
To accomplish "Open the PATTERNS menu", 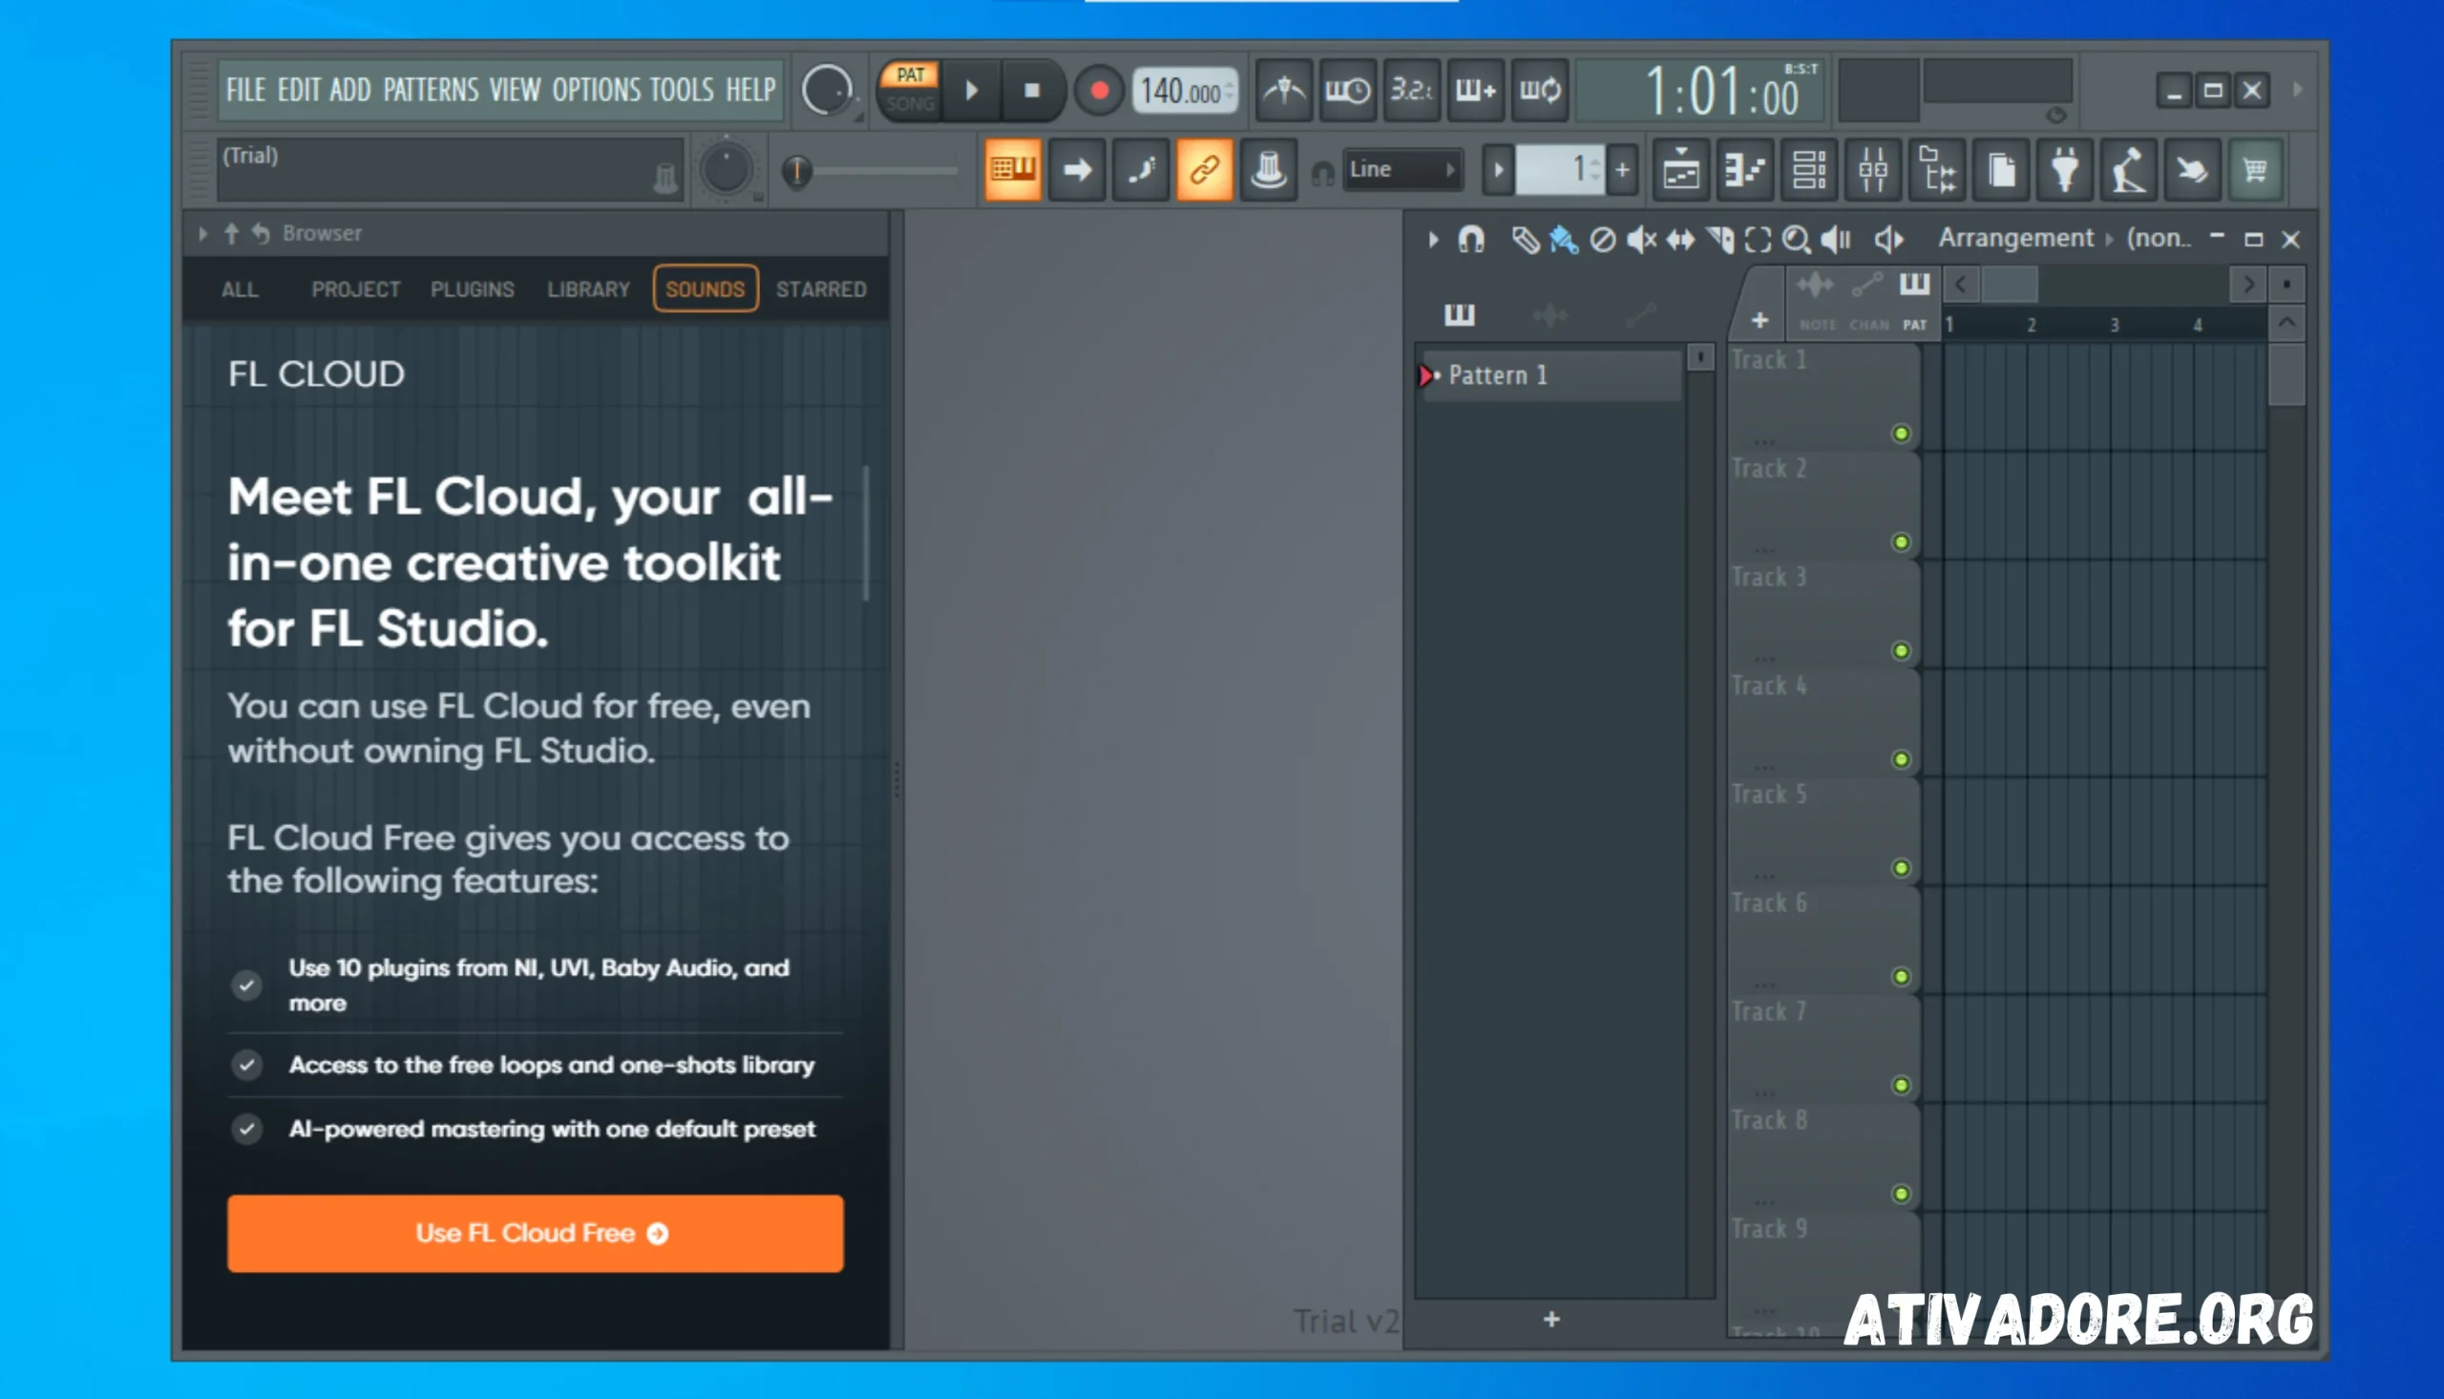I will point(432,91).
